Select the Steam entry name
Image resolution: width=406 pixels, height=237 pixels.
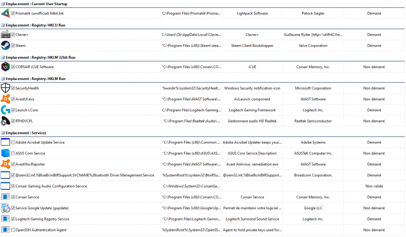coord(21,45)
